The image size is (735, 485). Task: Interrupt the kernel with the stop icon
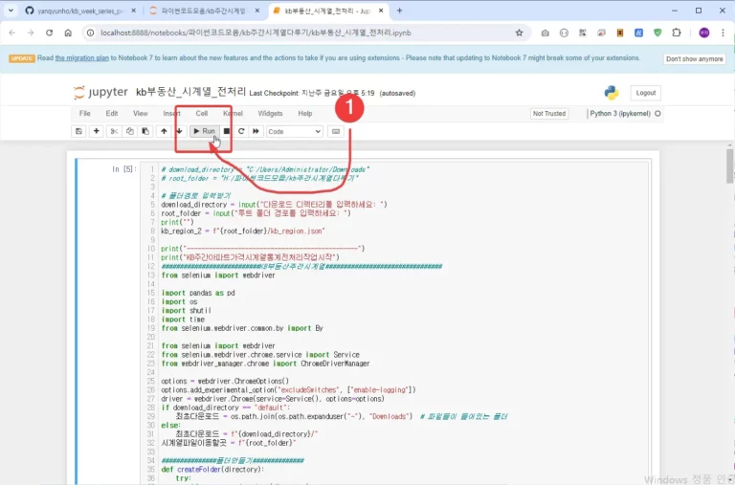point(227,132)
